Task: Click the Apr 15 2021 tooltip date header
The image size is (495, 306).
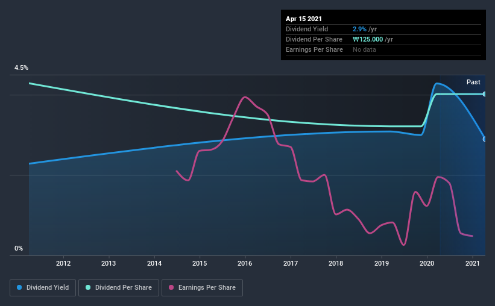Action: (304, 19)
